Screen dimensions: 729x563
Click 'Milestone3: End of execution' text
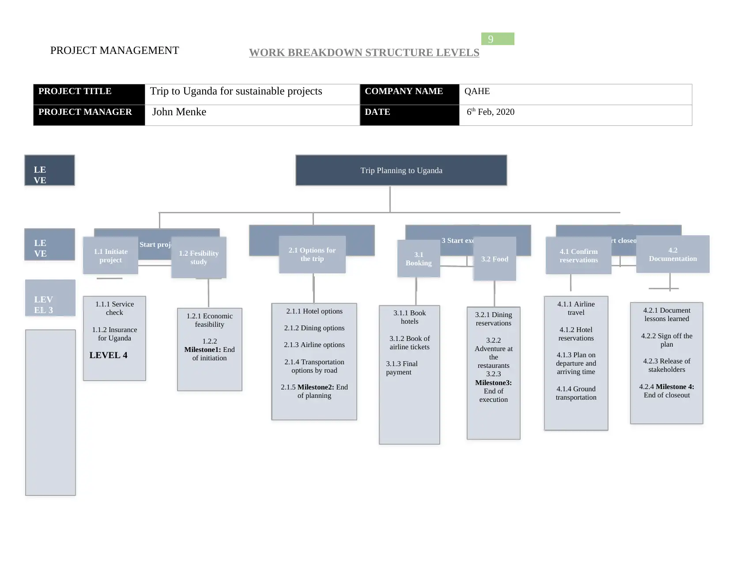pyautogui.click(x=493, y=391)
